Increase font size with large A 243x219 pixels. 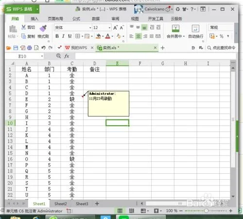click(115, 28)
